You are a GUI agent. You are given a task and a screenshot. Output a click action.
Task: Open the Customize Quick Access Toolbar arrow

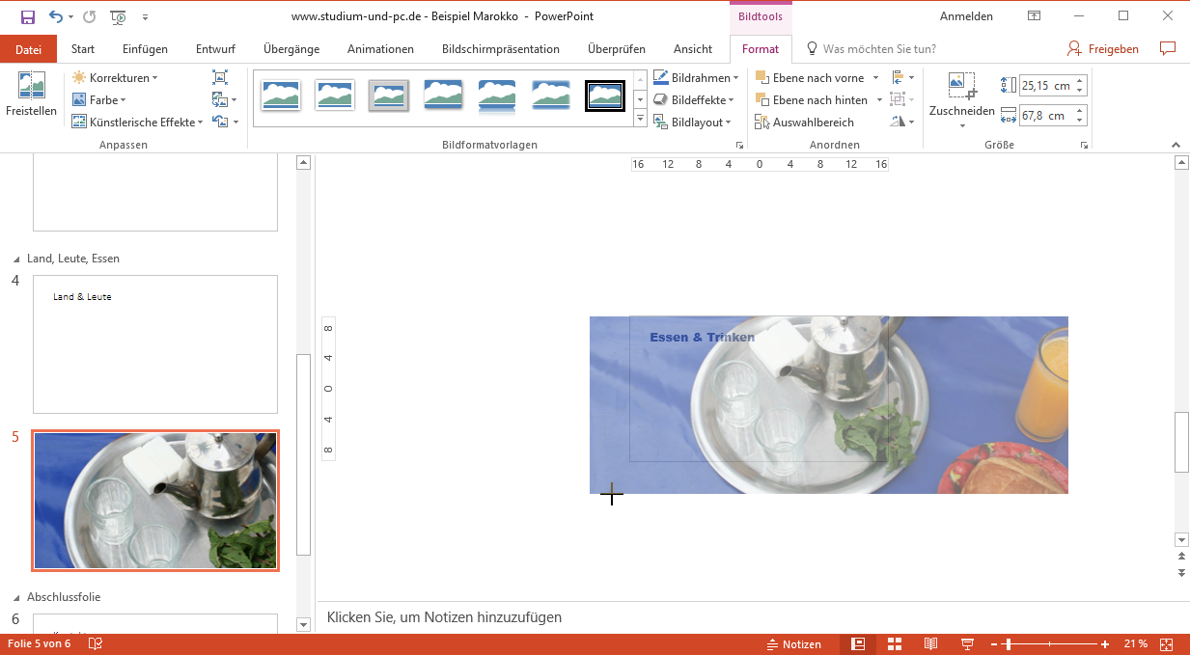point(145,16)
